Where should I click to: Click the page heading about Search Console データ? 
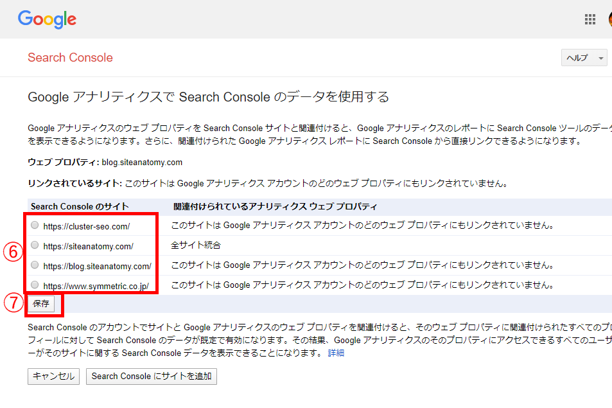click(209, 97)
